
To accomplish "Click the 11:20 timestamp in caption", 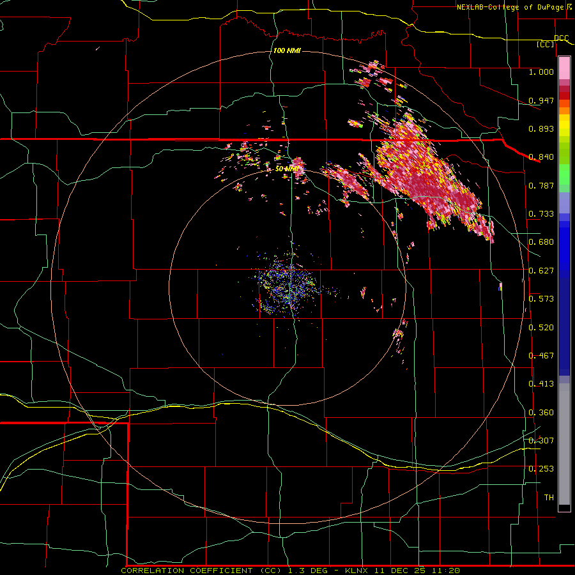I will pyautogui.click(x=445, y=571).
